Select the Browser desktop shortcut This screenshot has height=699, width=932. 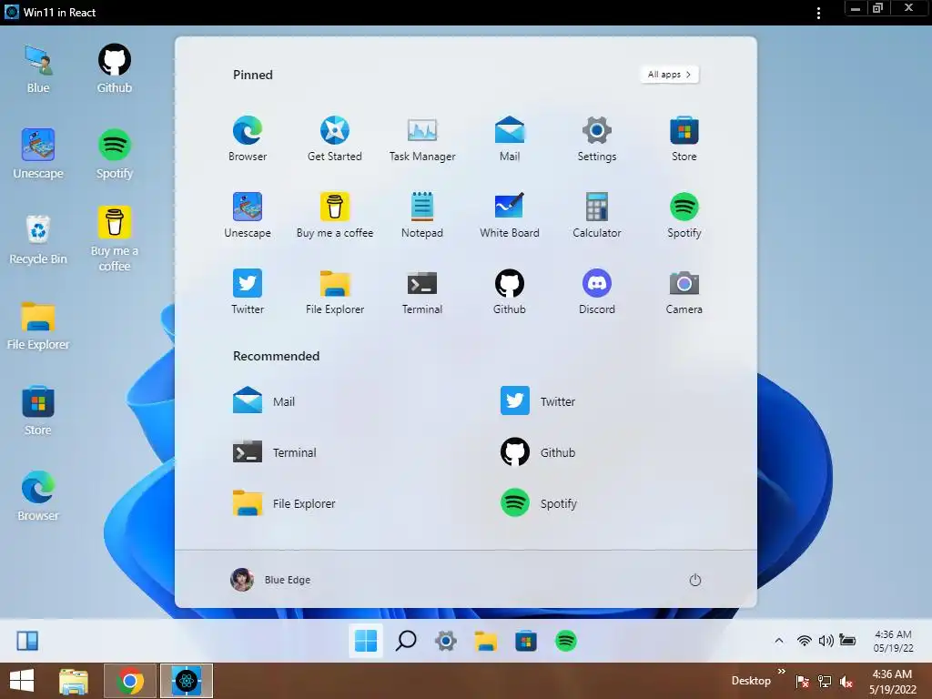(38, 496)
